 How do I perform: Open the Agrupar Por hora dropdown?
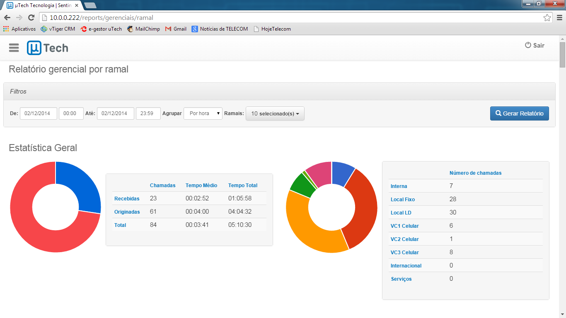coord(203,113)
